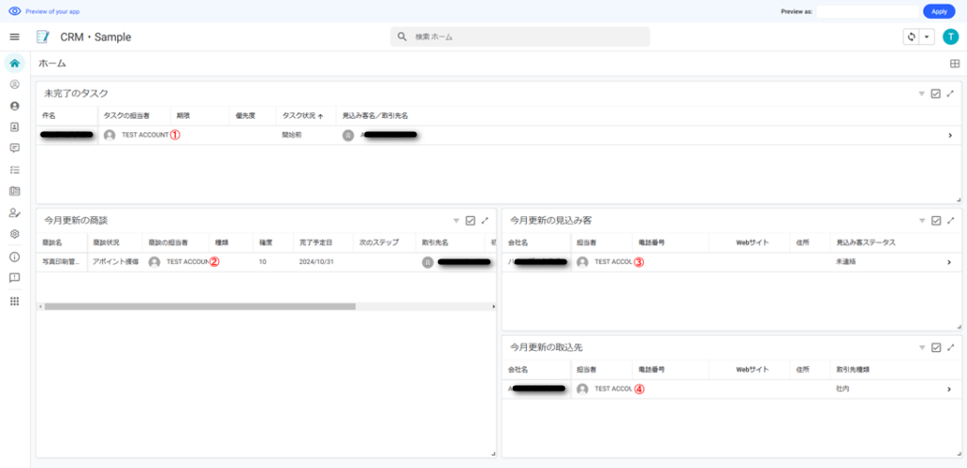
Task: Toggle the select checkbox in 未完了のタスク panel
Action: (935, 93)
